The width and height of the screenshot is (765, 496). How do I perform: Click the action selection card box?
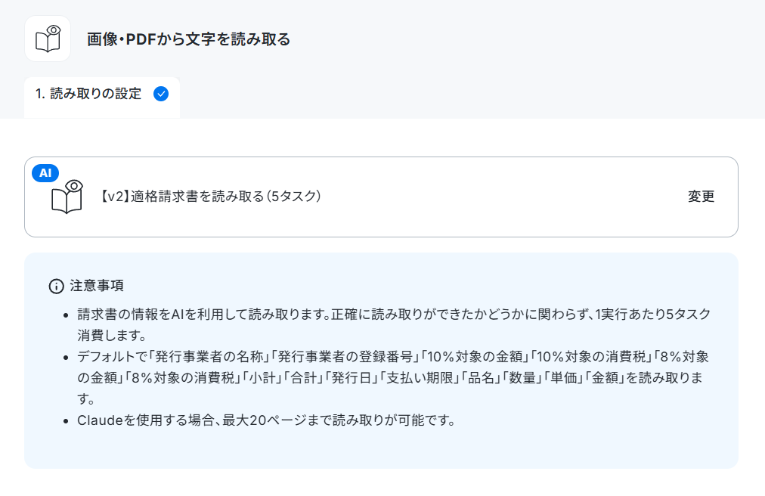[381, 197]
